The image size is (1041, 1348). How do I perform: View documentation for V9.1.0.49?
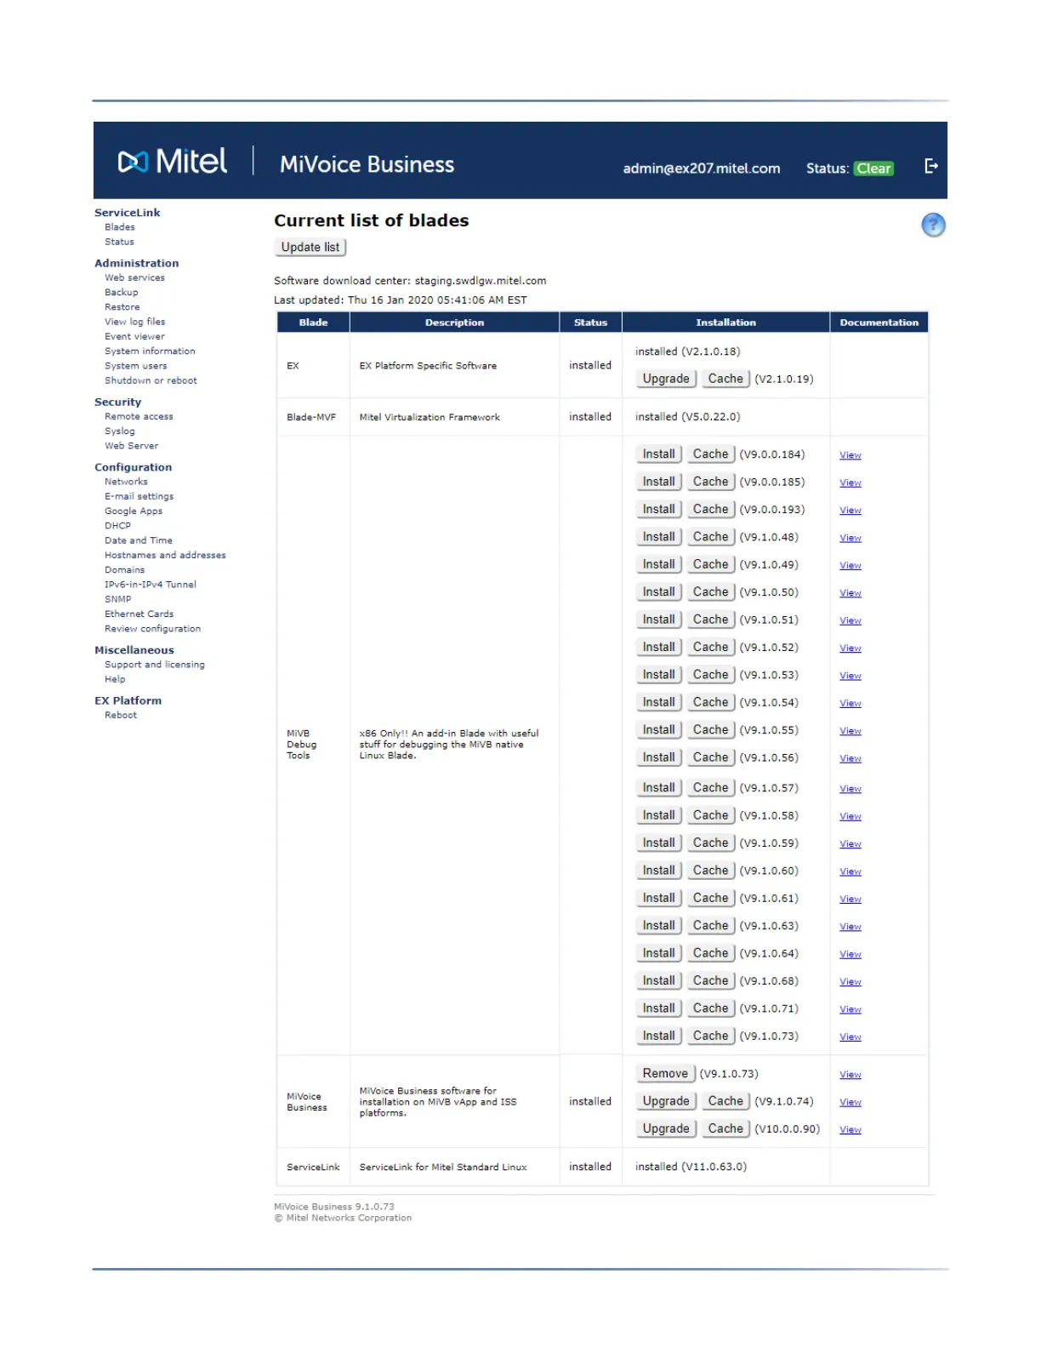pos(850,566)
